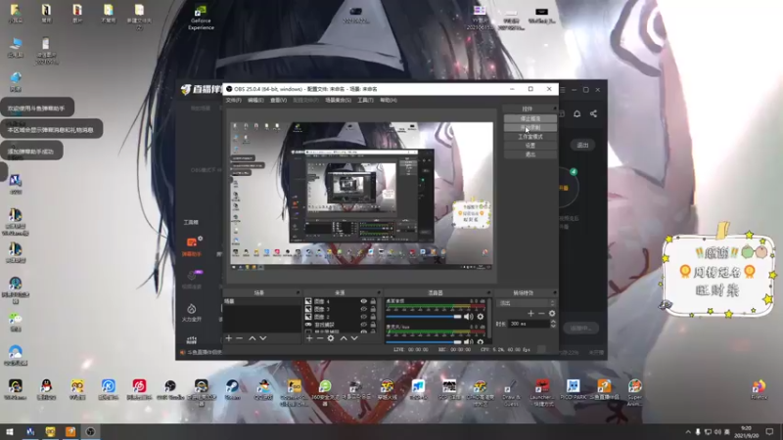Open PICO PARK desktop shortcut
Screen dimensions: 783x440
(573, 389)
